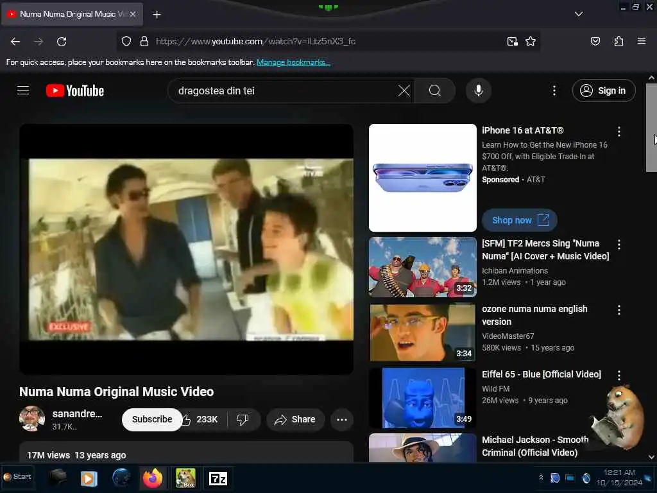Open iPhone 16 at AT&T ad title

click(x=522, y=130)
